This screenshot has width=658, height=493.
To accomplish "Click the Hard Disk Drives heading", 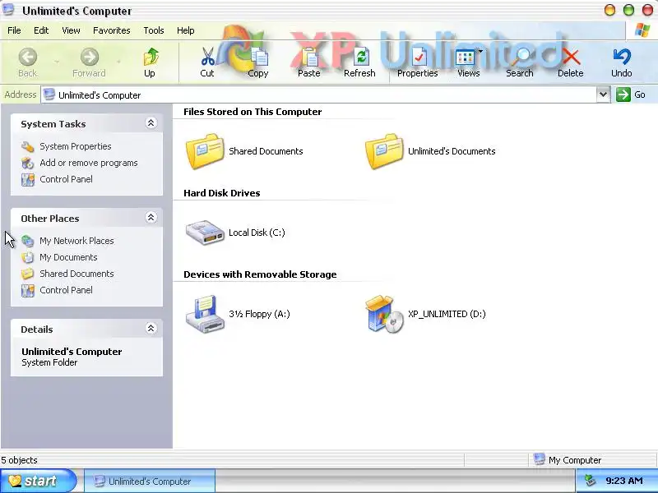I will point(222,193).
